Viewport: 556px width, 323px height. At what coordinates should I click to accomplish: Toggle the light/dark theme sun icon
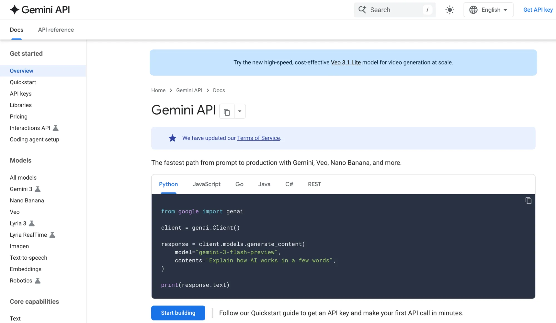pyautogui.click(x=449, y=10)
